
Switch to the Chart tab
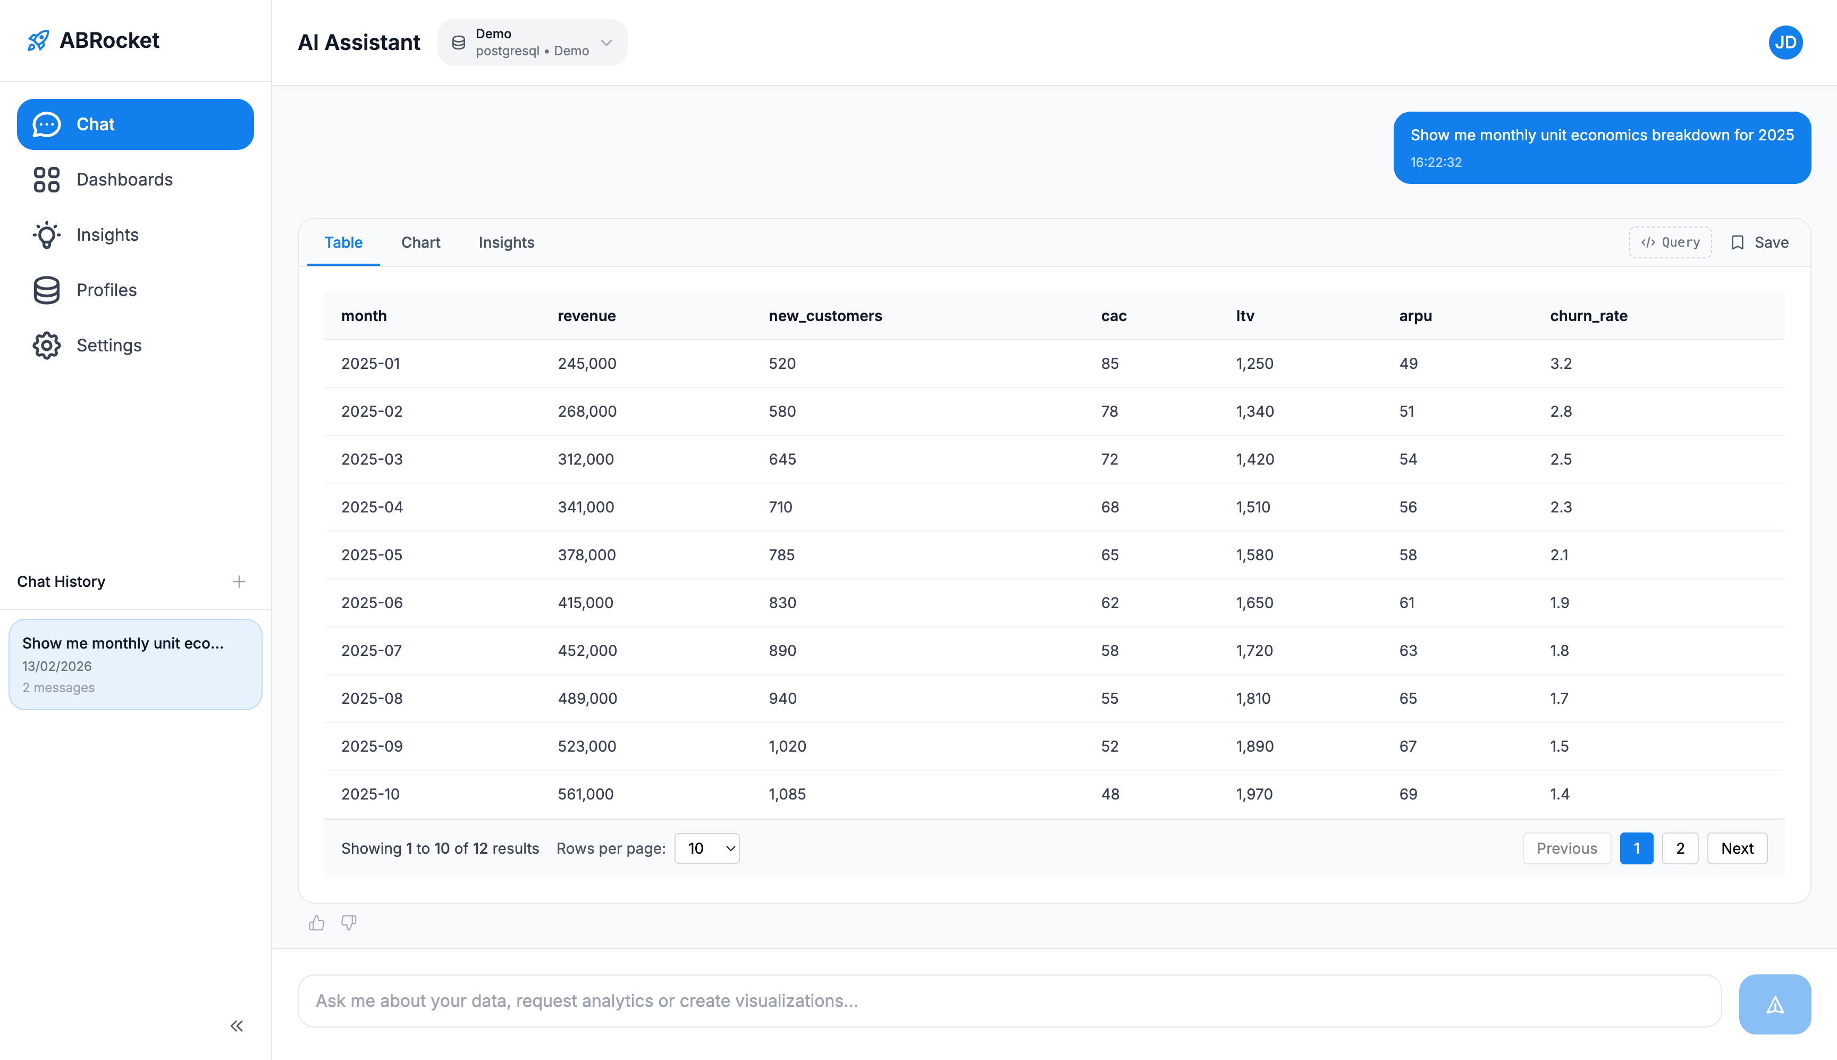pos(420,242)
